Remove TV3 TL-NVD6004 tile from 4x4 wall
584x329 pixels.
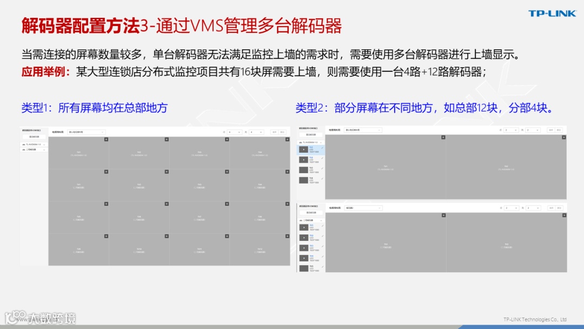pos(227,140)
